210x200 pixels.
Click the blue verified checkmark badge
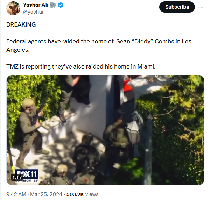click(x=61, y=5)
